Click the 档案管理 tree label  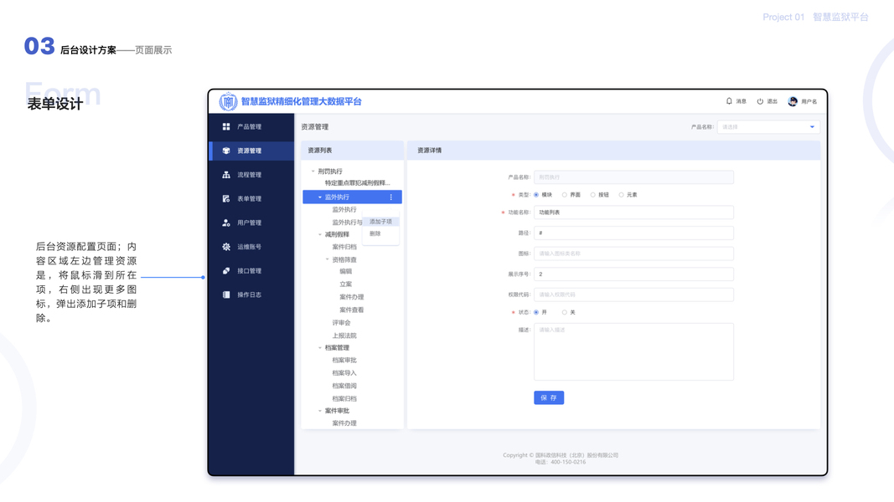pos(337,348)
